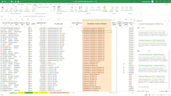Image resolution: width=171 pixels, height=96 pixels.
Task: Switch to the Home ribbon tab
Action: (x=8, y=5)
